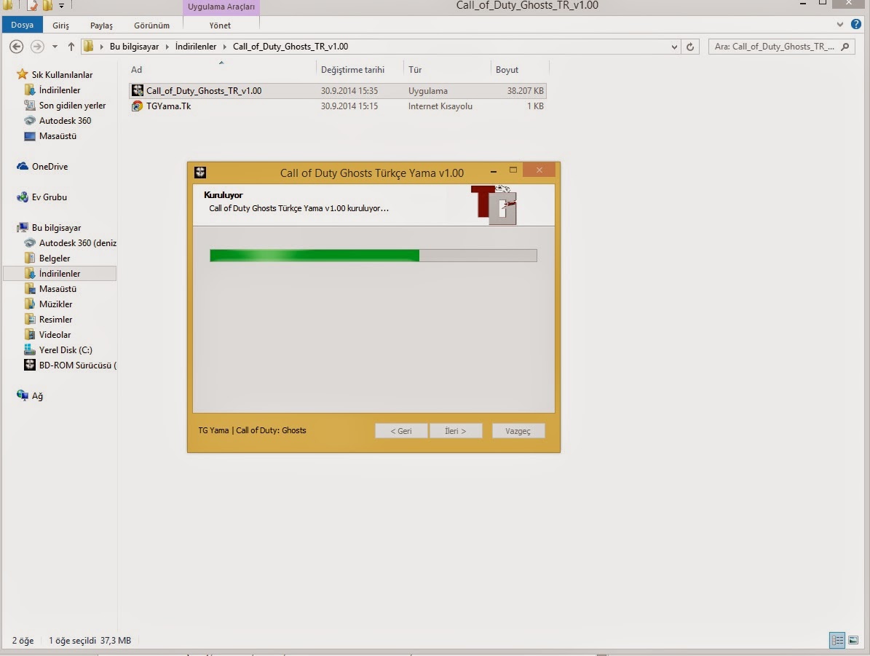This screenshot has height=656, width=870.
Task: Sort files by the Ad column header
Action: (x=136, y=70)
